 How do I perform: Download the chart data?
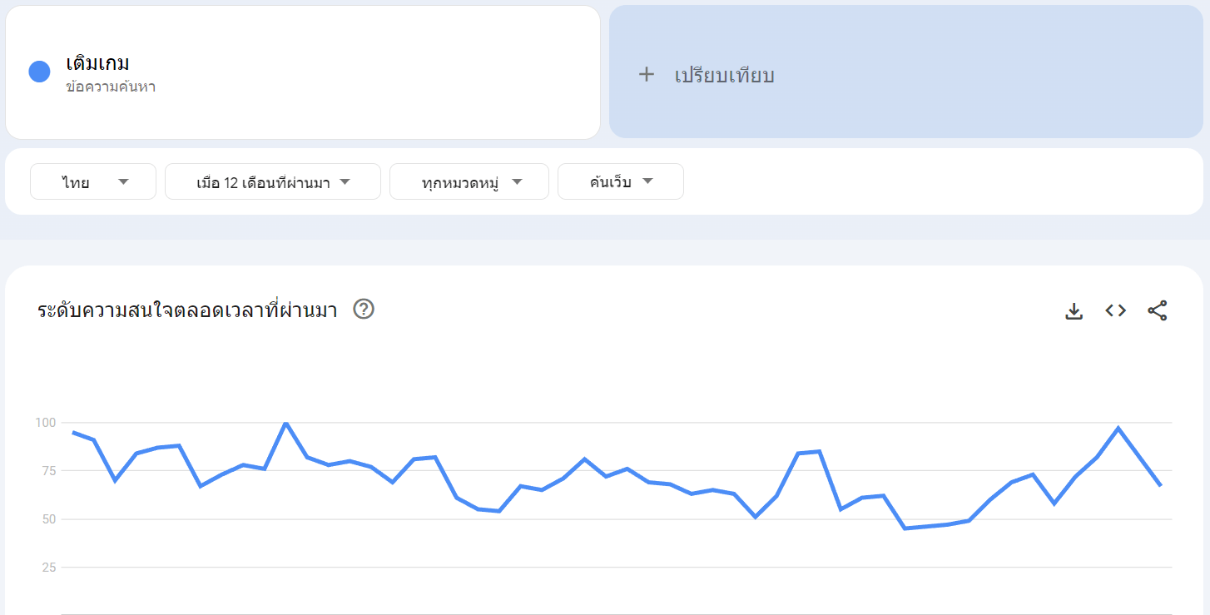(x=1074, y=310)
